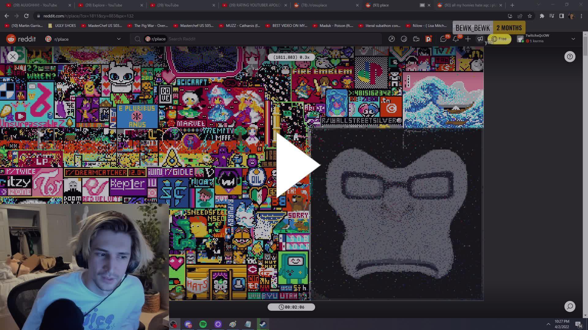Open the MUZZ - Catharsis bookmark

tap(239, 26)
